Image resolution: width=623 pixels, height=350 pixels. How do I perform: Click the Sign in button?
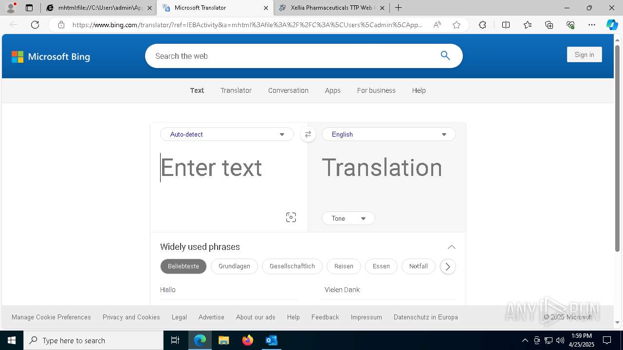click(584, 54)
